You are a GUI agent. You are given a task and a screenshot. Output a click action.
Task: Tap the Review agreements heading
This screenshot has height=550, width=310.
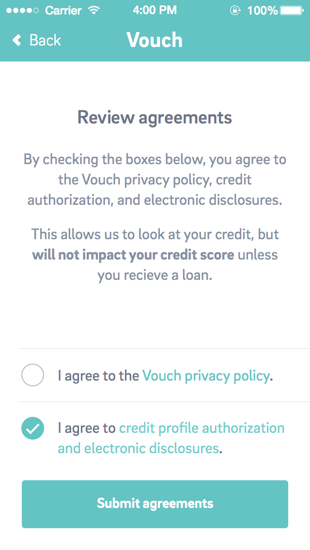(155, 118)
